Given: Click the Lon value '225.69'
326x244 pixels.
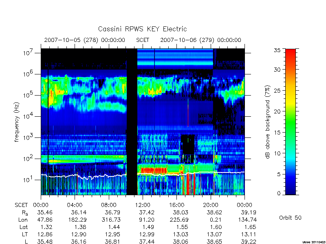Looking at the screenshot, I should (x=179, y=220).
